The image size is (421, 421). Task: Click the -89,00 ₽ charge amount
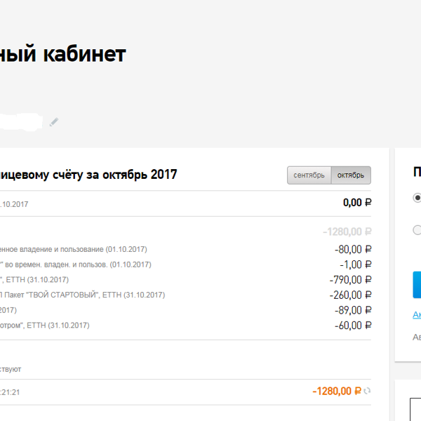pos(353,310)
